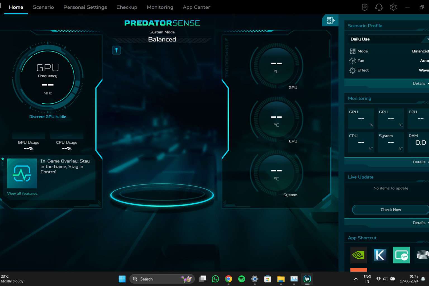This screenshot has height=286, width=429.
Task: Open the Daily Use scenario dropdown
Action: [x=389, y=39]
